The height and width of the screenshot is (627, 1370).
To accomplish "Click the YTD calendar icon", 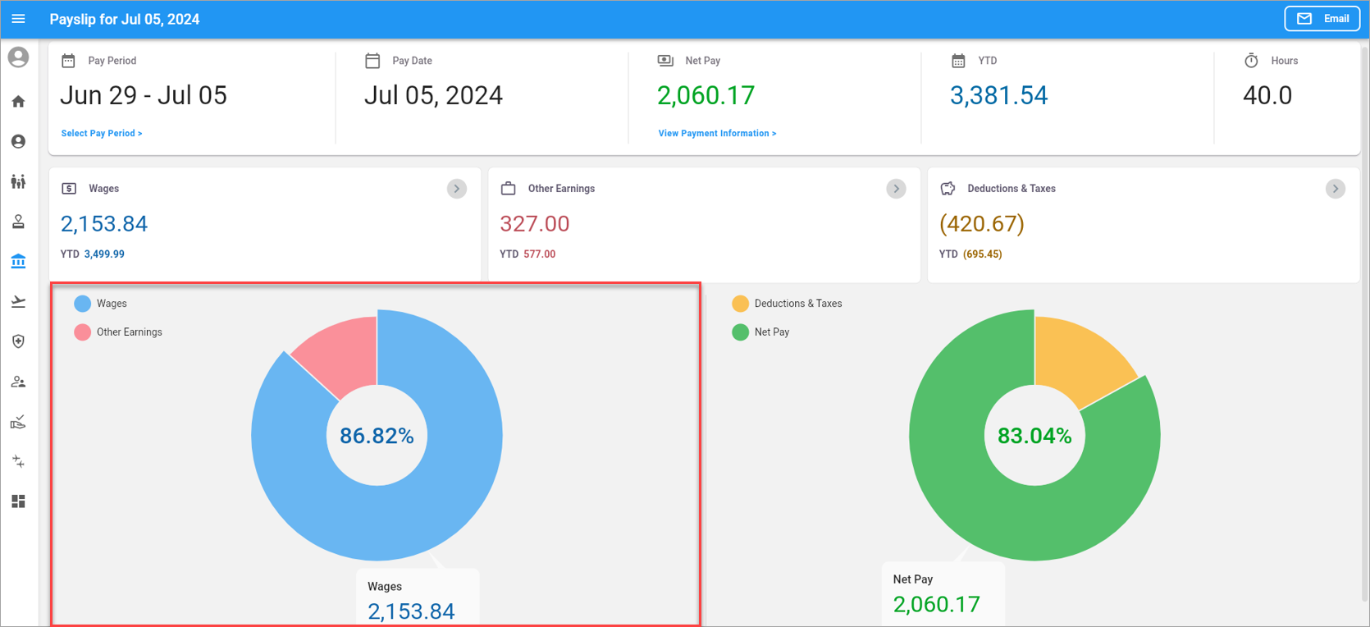I will click(958, 61).
